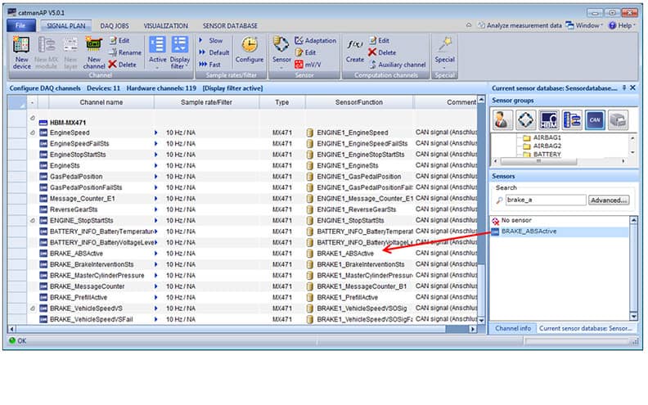This screenshot has height=405, width=648.
Task: Open the Window menu
Action: pos(584,25)
